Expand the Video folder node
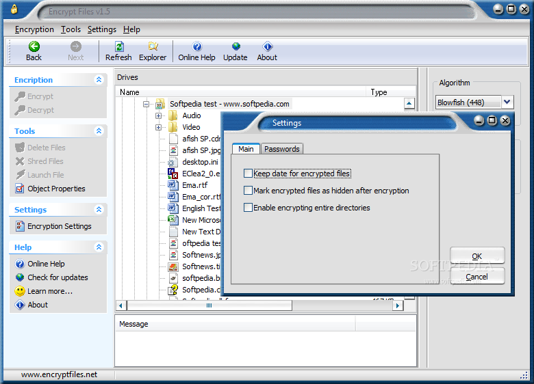The width and height of the screenshot is (534, 384). pyautogui.click(x=158, y=128)
